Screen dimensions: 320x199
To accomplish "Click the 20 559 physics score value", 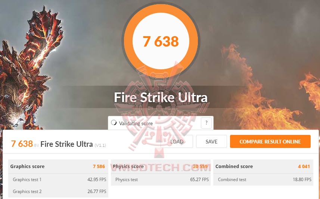I will coord(200,167).
